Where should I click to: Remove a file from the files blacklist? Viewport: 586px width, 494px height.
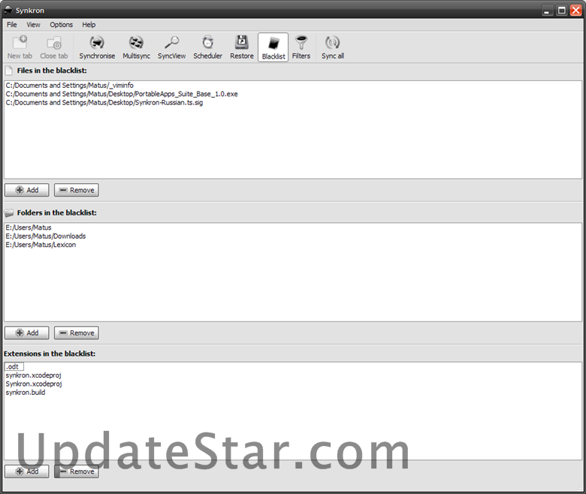click(77, 190)
